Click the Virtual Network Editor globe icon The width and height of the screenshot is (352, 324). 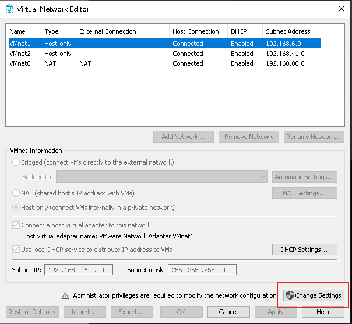click(9, 9)
